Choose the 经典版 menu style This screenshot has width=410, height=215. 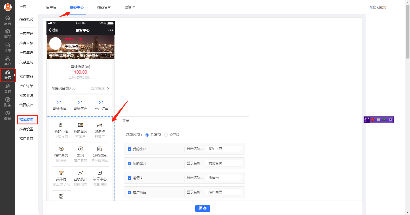click(x=166, y=135)
